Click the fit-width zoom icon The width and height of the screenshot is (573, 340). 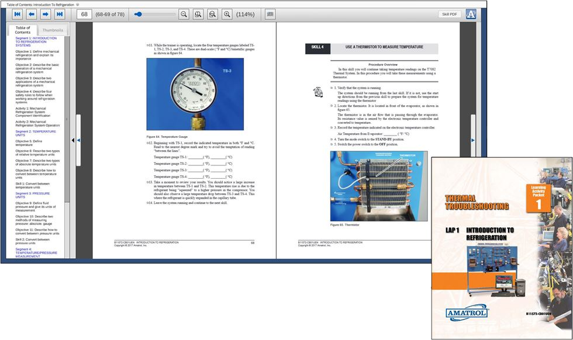coord(212,14)
